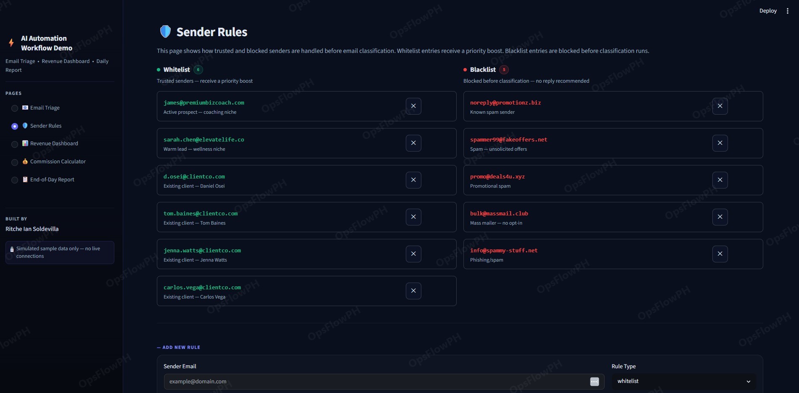Click the jenna.watts@clientco.com address
This screenshot has width=799, height=393.
click(202, 250)
